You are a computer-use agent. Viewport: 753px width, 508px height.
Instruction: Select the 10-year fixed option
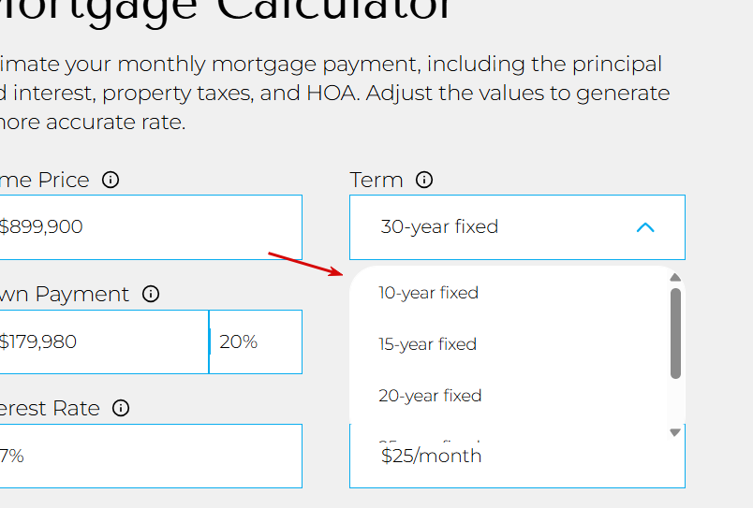coord(429,293)
